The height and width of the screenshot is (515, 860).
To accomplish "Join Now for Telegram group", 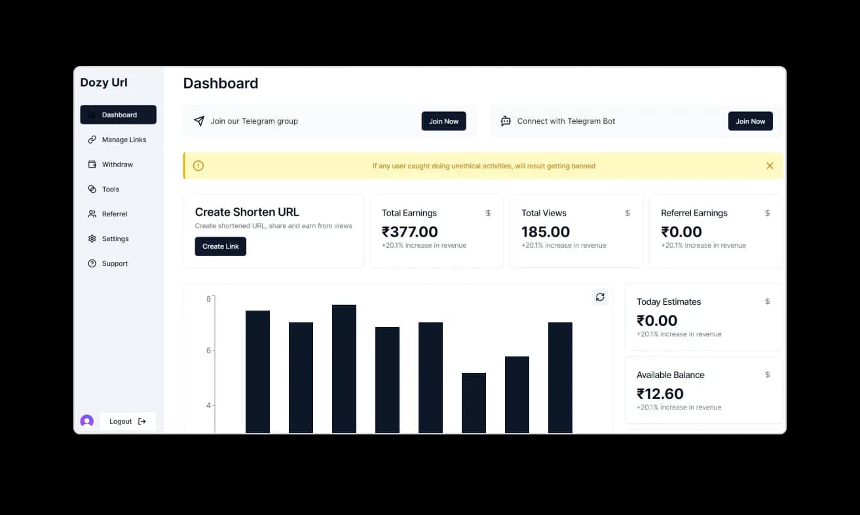I will coord(443,121).
